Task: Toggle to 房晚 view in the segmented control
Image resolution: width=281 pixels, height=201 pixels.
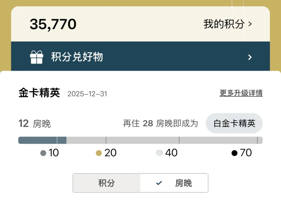Action: coord(174,183)
